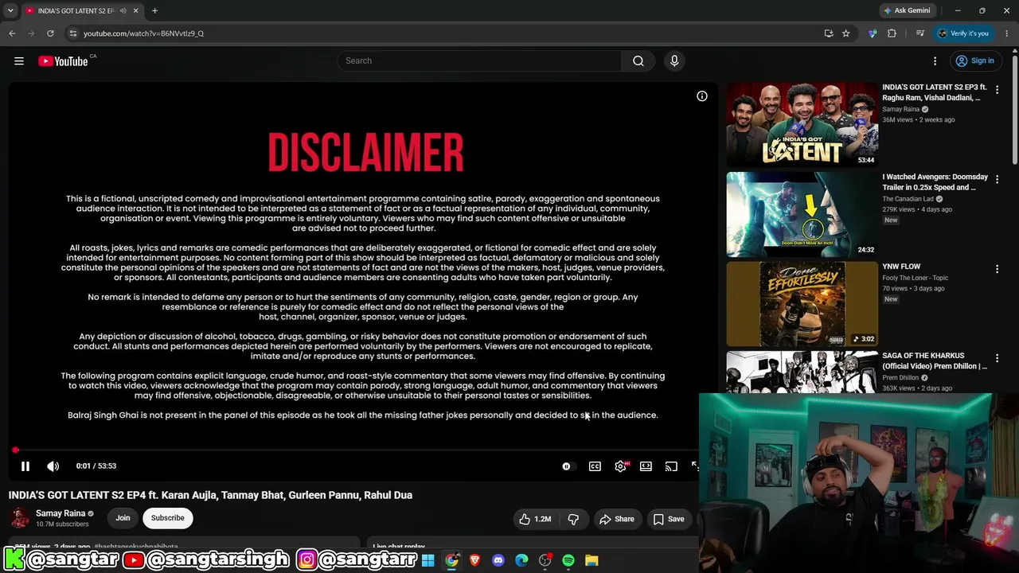Pause the video
1019x573 pixels.
[x=25, y=466]
